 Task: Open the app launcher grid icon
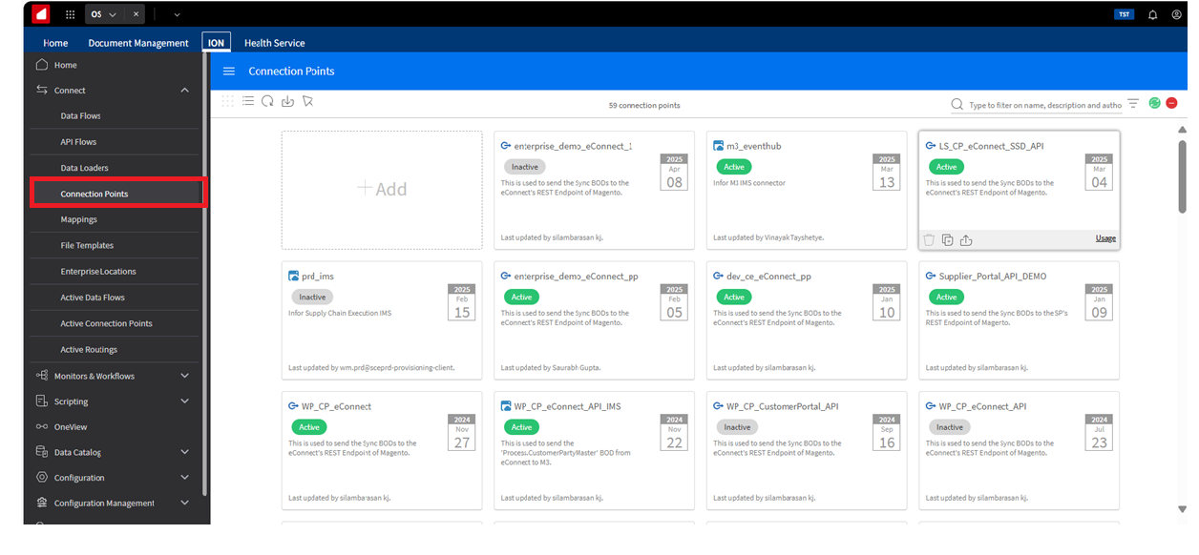70,14
